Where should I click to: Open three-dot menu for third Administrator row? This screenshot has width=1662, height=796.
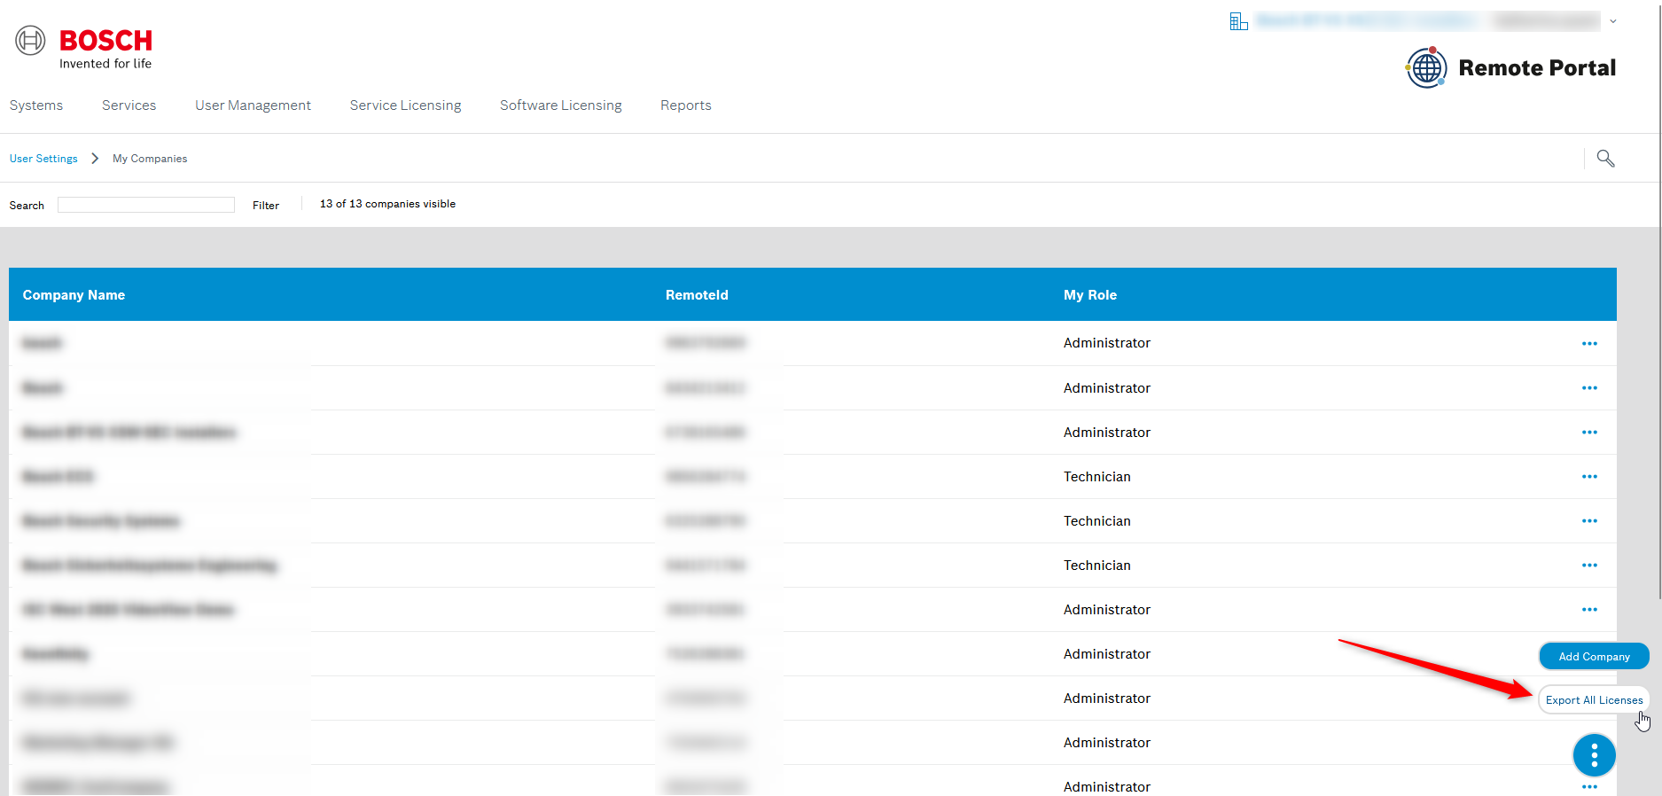(x=1589, y=433)
